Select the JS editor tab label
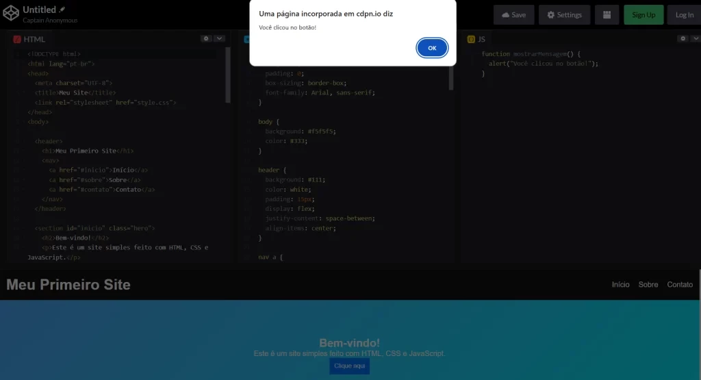The height and width of the screenshot is (380, 701). pyautogui.click(x=481, y=39)
